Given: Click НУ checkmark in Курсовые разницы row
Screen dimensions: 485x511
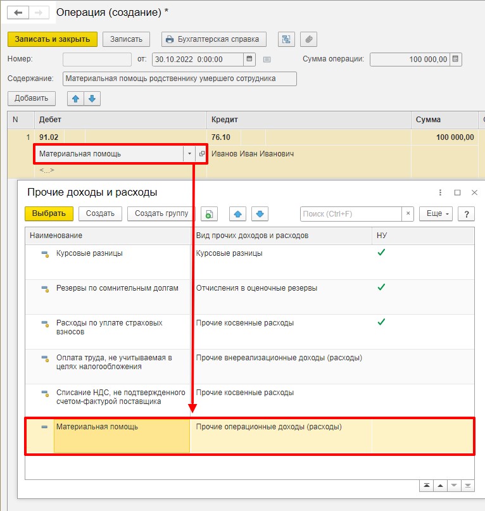Looking at the screenshot, I should coord(381,253).
